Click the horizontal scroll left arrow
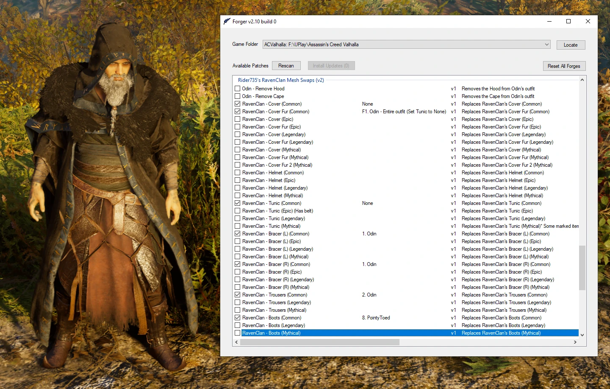The height and width of the screenshot is (389, 610). (236, 342)
